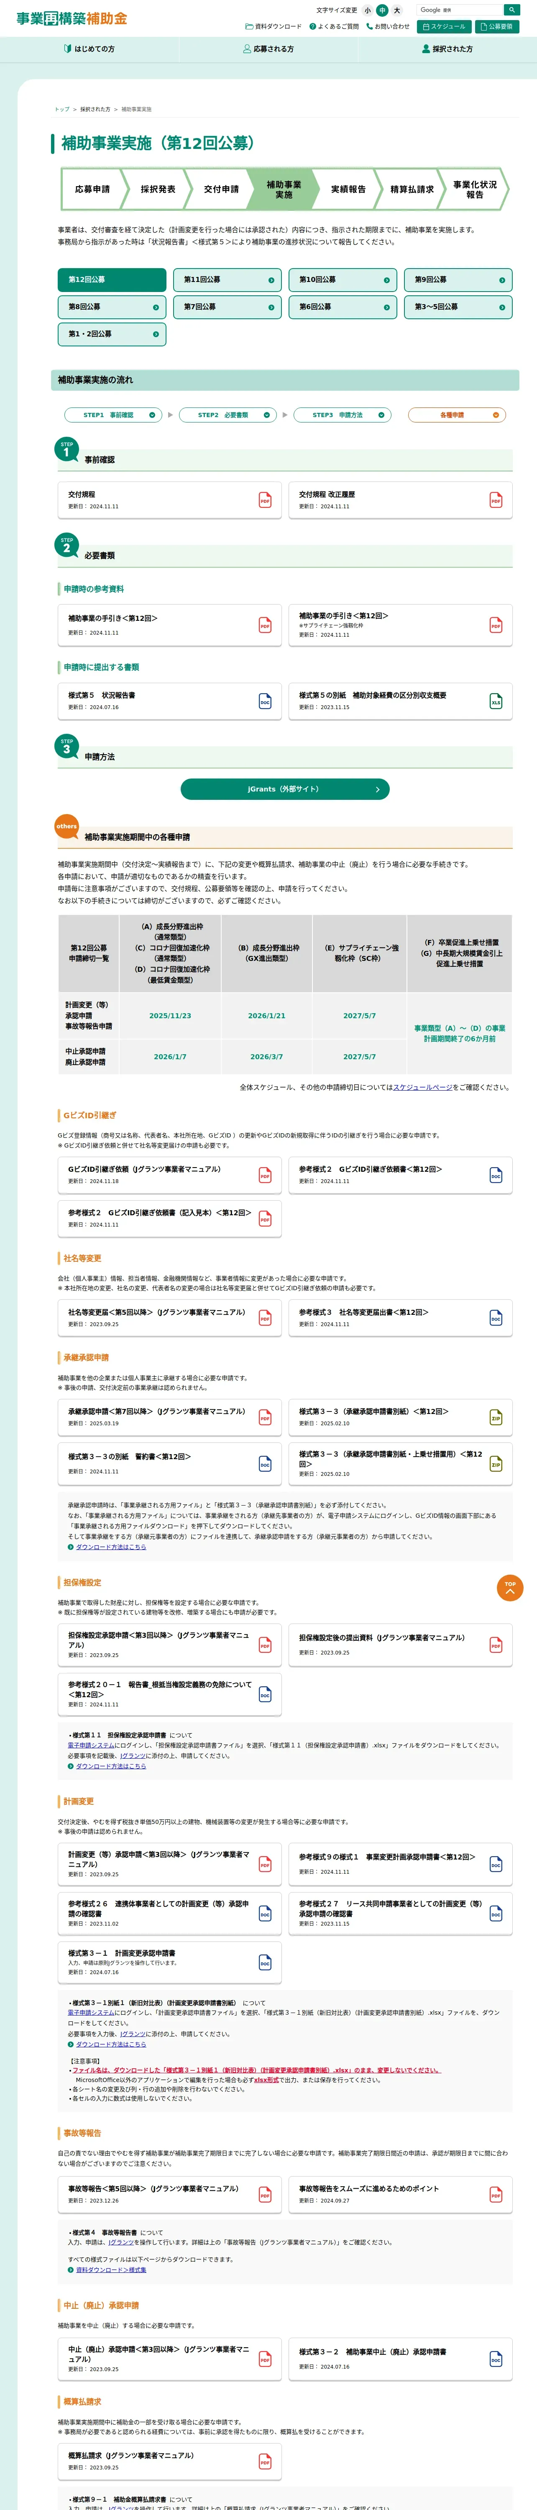Screen dimensions: 537x2510
Task: Click the green search magnifier button
Action: point(511,10)
